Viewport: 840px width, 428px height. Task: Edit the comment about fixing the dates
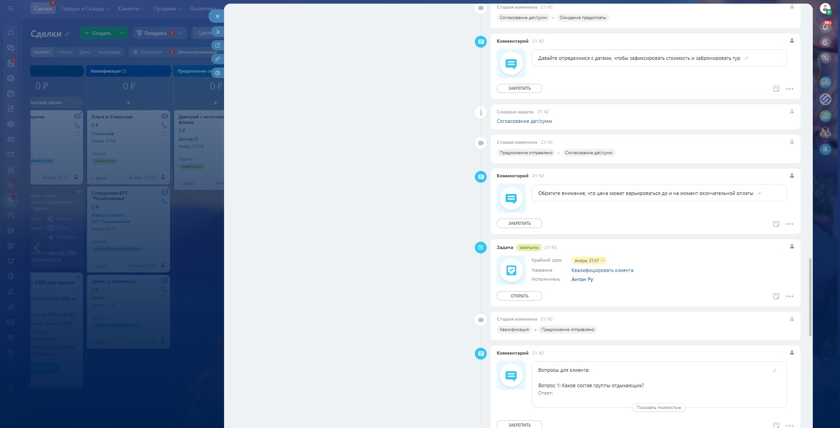click(x=747, y=58)
